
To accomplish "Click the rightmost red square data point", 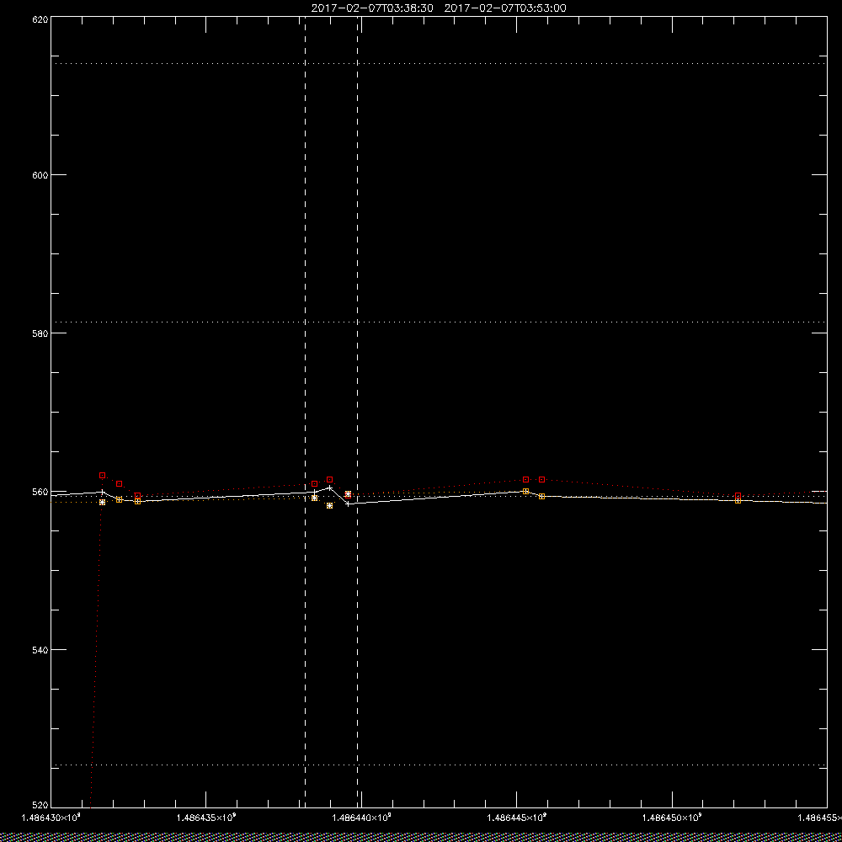I will (x=738, y=496).
